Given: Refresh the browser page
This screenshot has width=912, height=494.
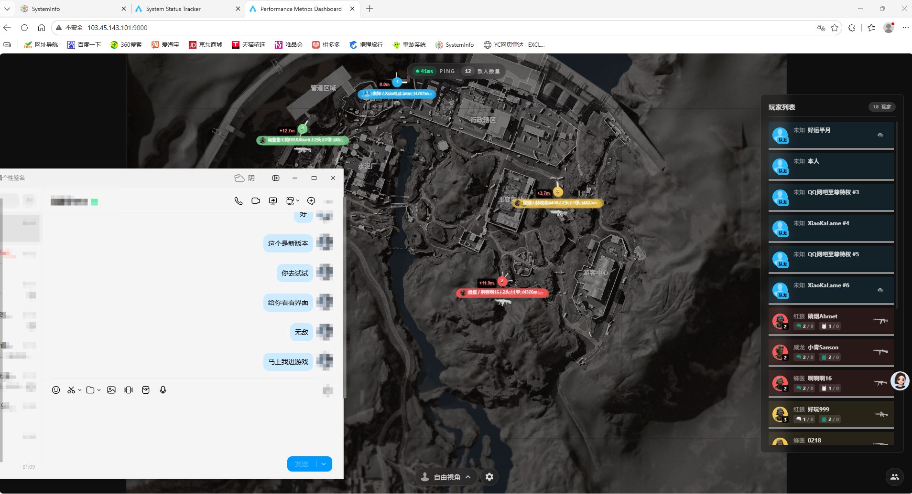Looking at the screenshot, I should (24, 28).
